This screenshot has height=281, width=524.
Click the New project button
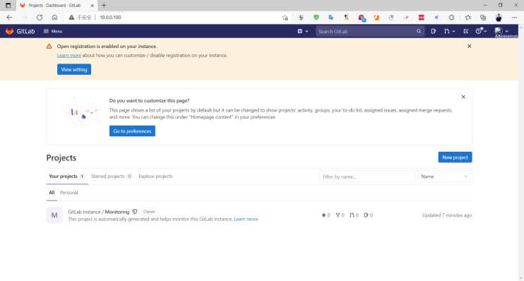click(455, 157)
